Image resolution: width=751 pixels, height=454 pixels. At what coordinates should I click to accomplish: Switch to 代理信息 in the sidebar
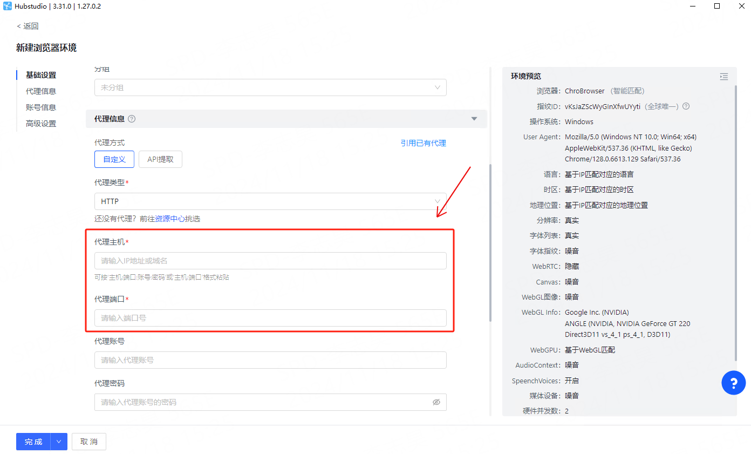tap(41, 91)
